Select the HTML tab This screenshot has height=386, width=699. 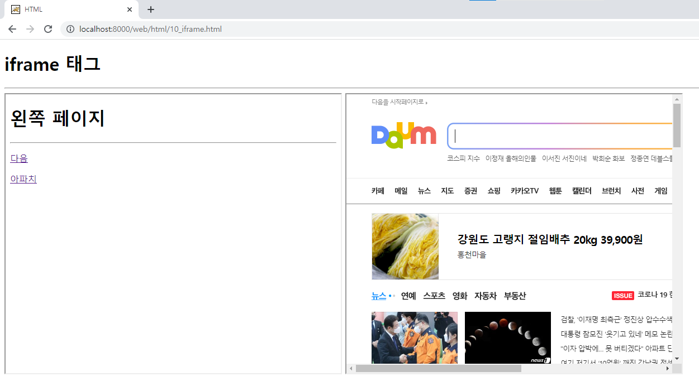tap(73, 9)
